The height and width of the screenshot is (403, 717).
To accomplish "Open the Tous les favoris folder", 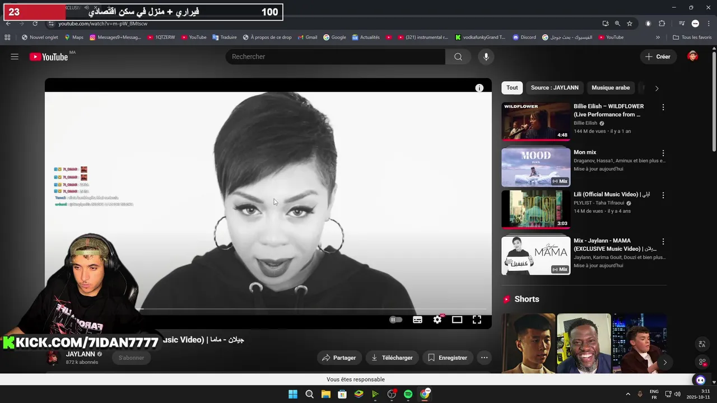I will pyautogui.click(x=692, y=38).
